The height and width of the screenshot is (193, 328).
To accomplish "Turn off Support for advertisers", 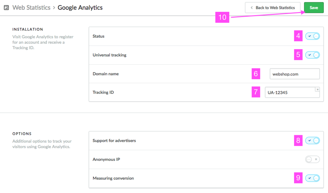I will tap(312, 141).
